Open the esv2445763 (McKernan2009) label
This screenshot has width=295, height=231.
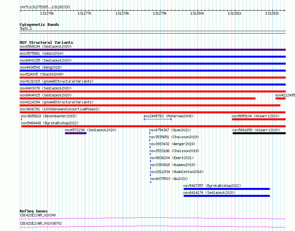pyautogui.click(x=168, y=116)
